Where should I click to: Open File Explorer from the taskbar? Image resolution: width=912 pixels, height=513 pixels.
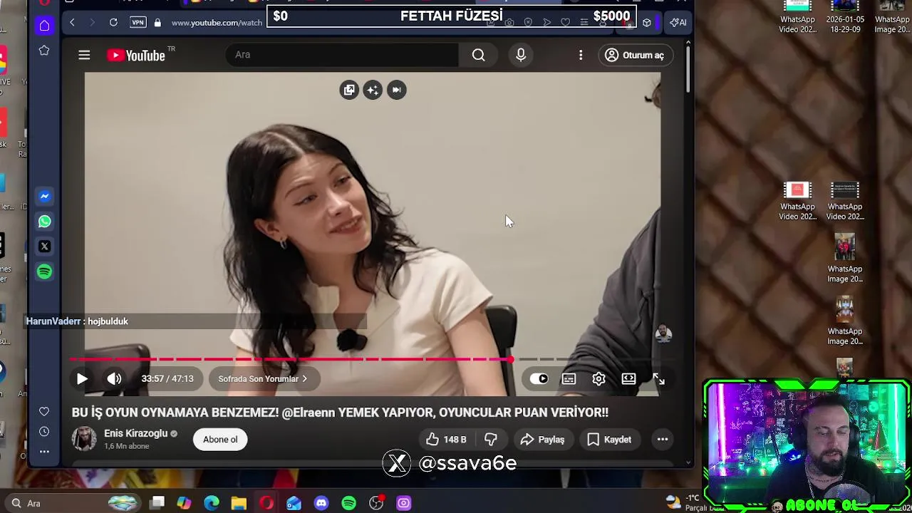coord(239,503)
